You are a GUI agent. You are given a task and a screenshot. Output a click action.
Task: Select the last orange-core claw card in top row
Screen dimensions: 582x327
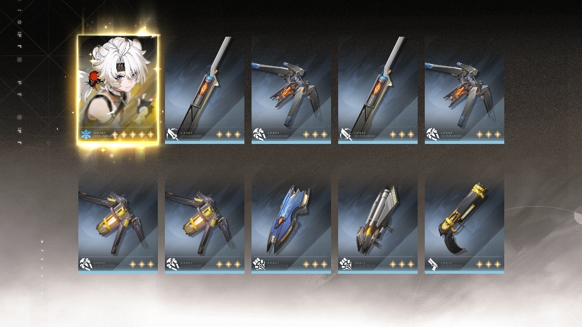pyautogui.click(x=465, y=89)
